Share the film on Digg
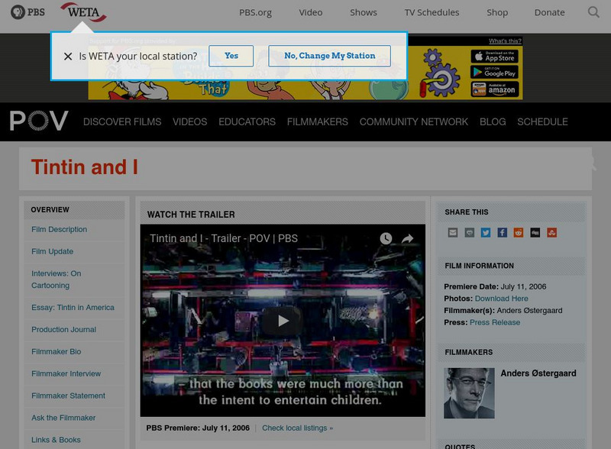 (x=535, y=232)
